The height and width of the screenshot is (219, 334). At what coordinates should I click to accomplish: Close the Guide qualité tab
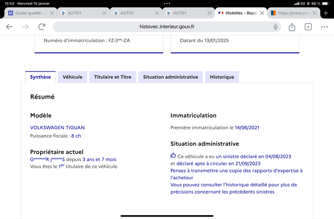[x=52, y=13]
